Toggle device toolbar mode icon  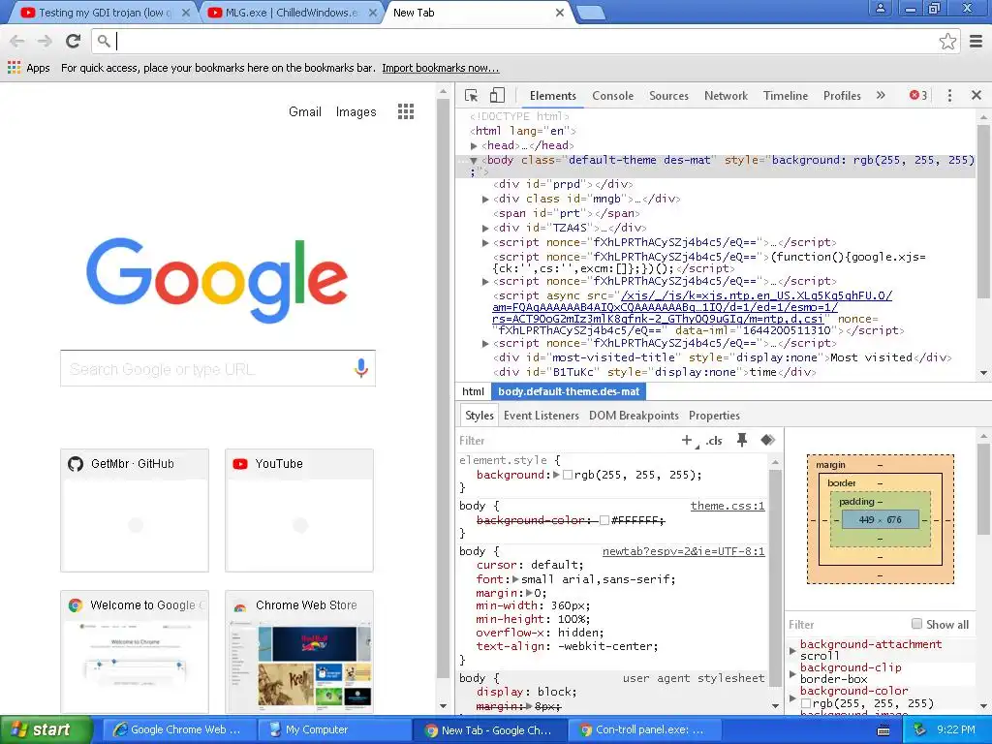(497, 96)
